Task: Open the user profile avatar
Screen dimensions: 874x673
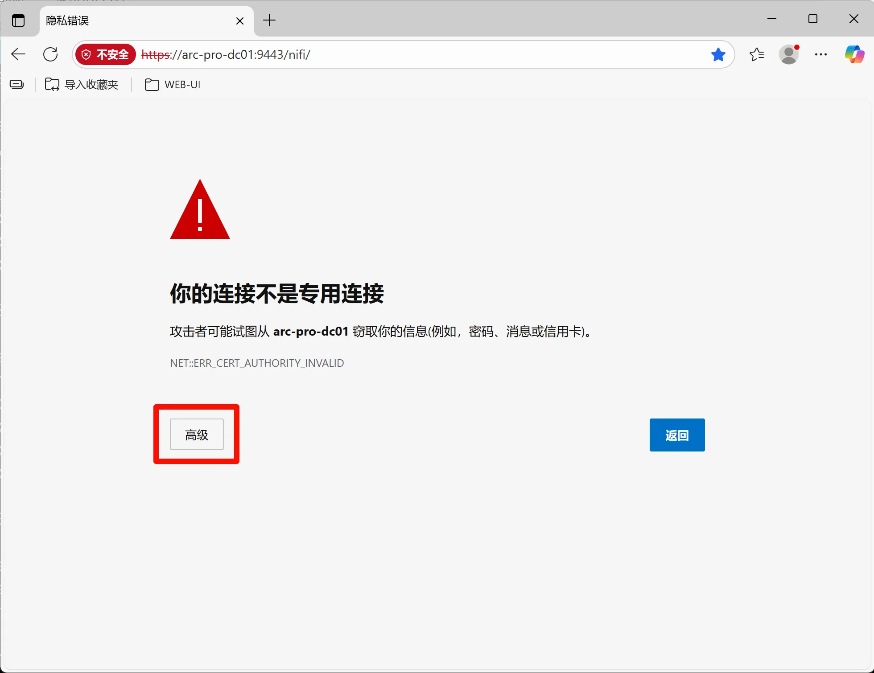Action: click(x=789, y=54)
